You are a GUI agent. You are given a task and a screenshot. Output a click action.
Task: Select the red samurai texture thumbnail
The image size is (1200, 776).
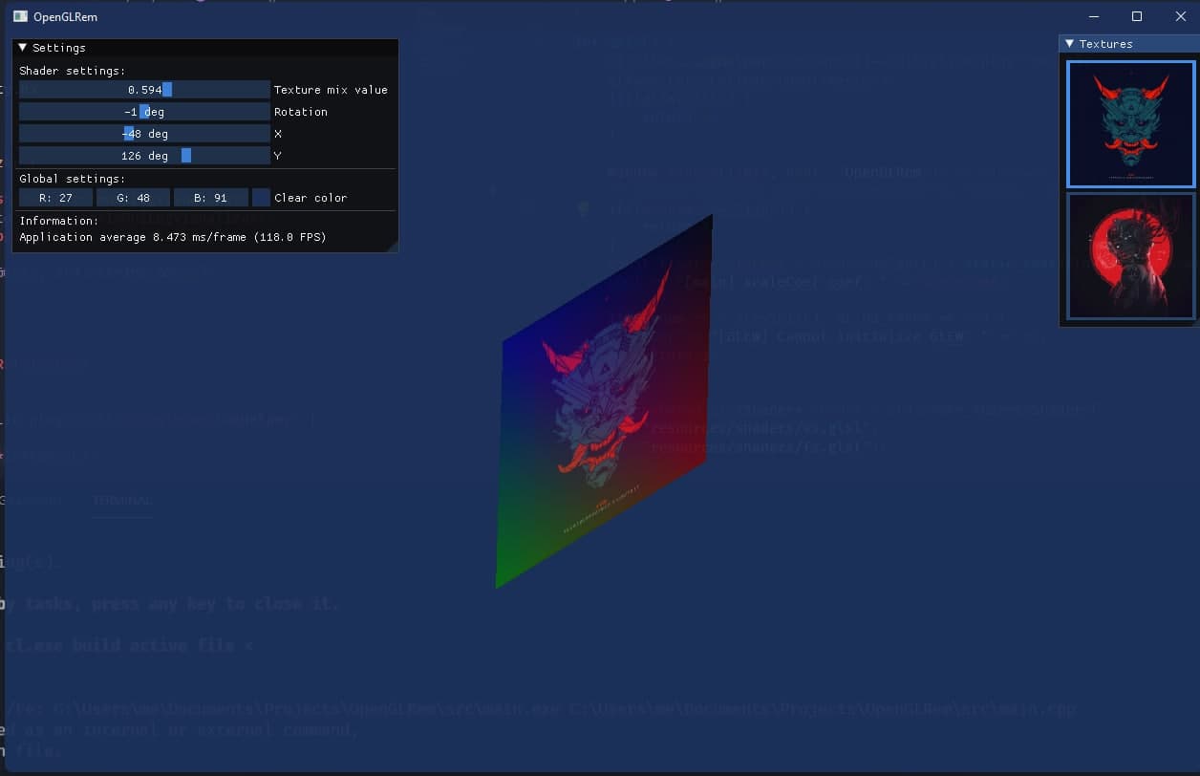[x=1130, y=256]
